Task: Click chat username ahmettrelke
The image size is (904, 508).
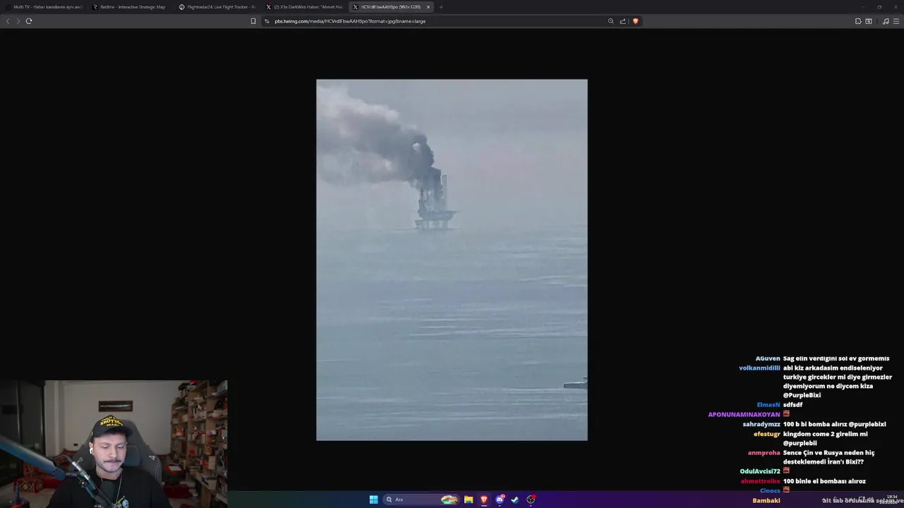Action: [x=761, y=481]
